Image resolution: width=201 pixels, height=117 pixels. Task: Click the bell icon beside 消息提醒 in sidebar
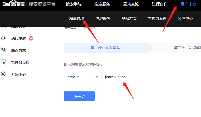pyautogui.click(x=3, y=38)
